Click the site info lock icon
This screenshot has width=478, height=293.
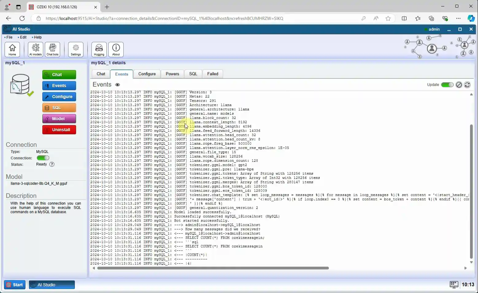(x=39, y=18)
